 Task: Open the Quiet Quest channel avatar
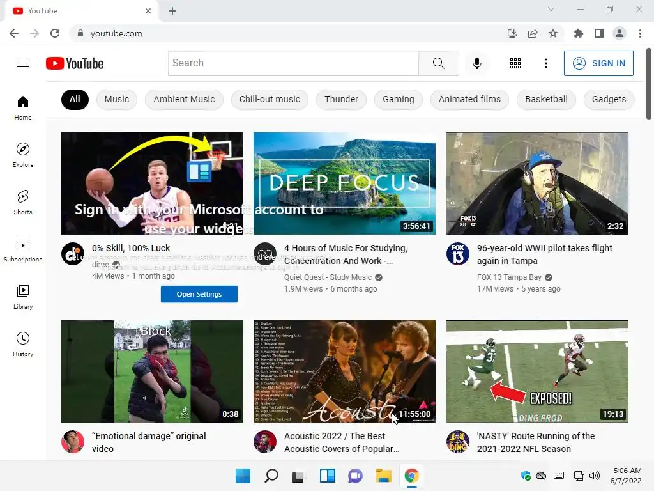265,254
